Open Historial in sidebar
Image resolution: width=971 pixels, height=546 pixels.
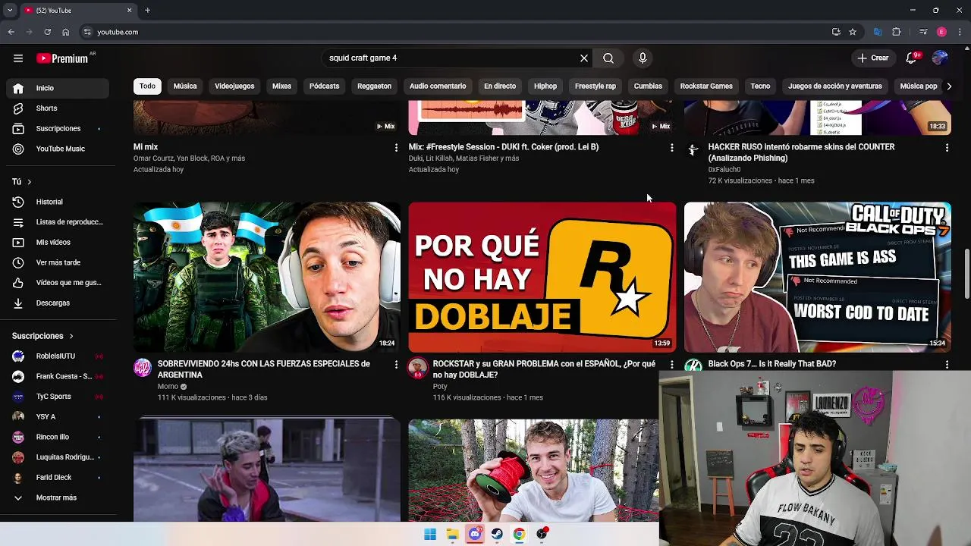coord(56,202)
